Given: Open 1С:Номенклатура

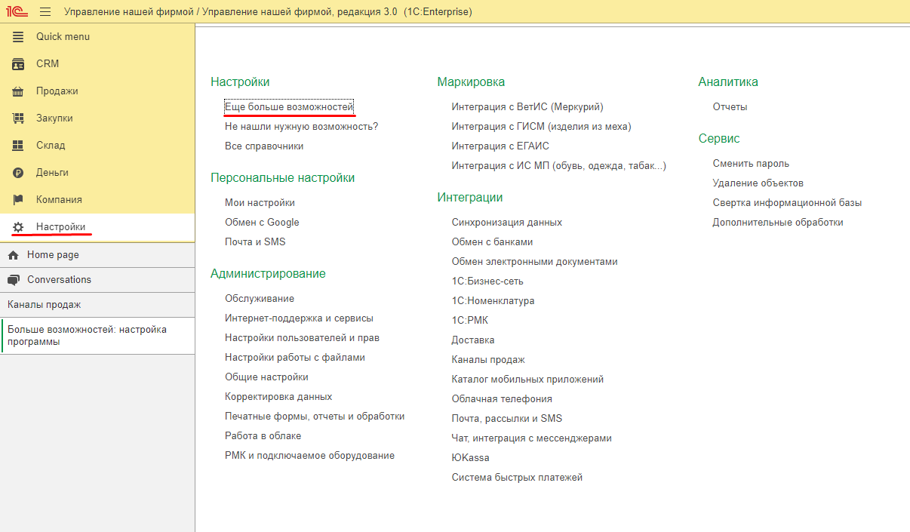Looking at the screenshot, I should tap(493, 301).
